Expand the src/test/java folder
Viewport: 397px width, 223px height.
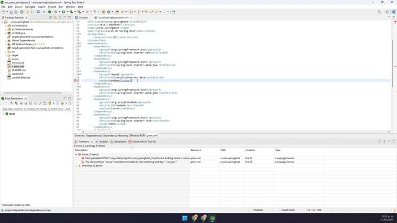6,33
